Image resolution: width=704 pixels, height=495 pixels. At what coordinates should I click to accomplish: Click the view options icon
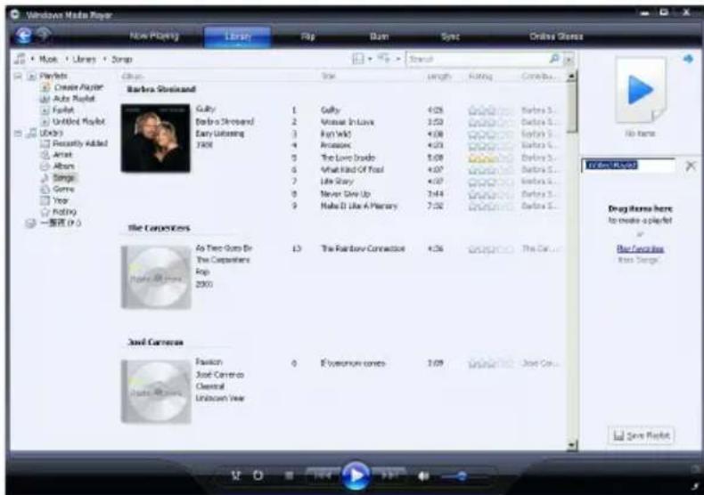[383, 58]
